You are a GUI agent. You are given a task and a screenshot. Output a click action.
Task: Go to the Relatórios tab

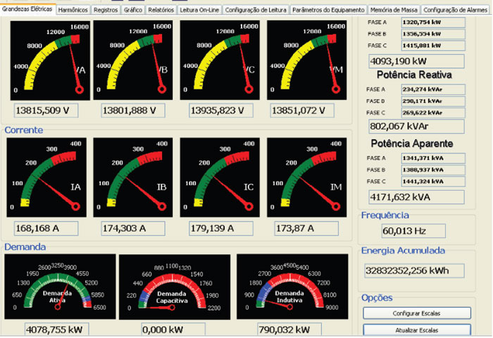pyautogui.click(x=161, y=11)
